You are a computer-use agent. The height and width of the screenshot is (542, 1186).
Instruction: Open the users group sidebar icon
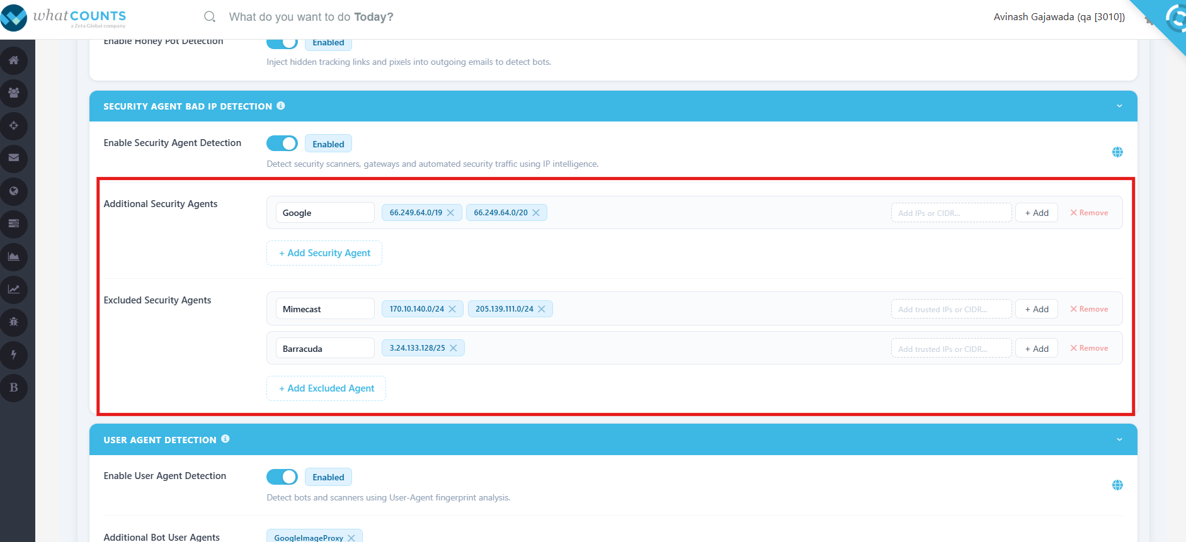coord(14,93)
